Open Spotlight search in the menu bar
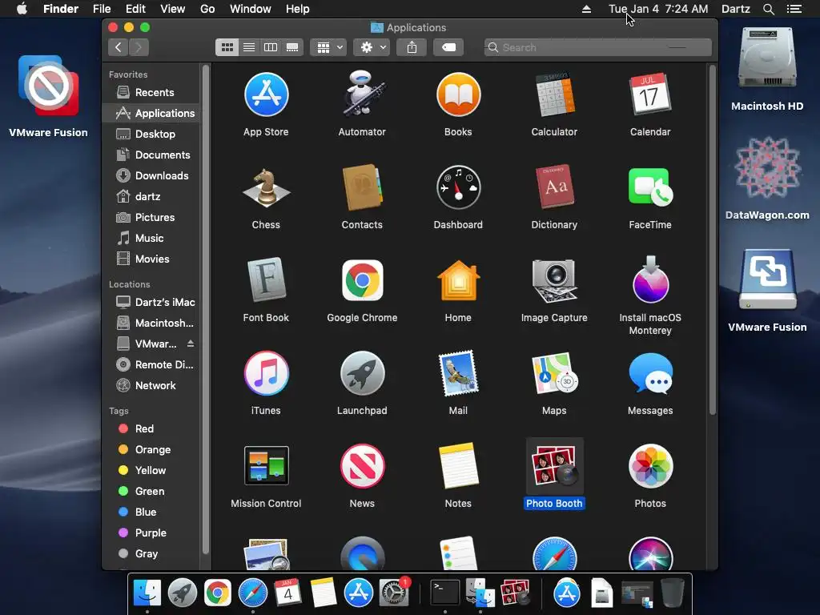820x615 pixels. (x=769, y=9)
